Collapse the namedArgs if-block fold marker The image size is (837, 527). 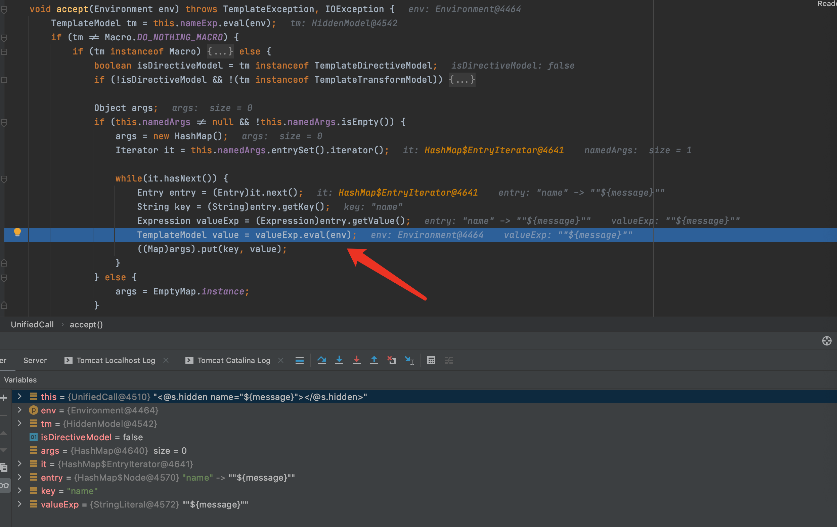[x=4, y=122]
